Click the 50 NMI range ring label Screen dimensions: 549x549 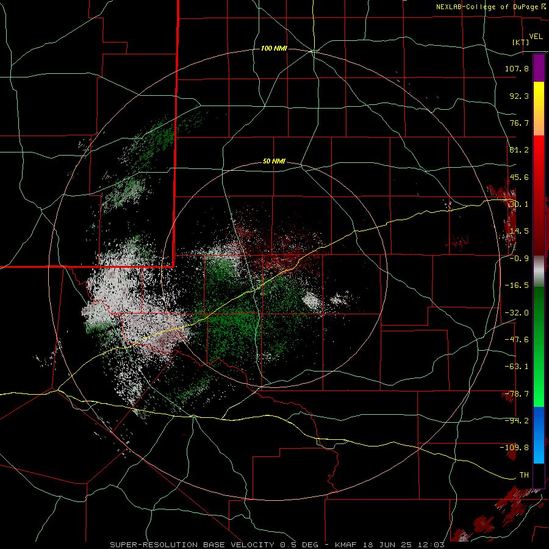coord(274,162)
